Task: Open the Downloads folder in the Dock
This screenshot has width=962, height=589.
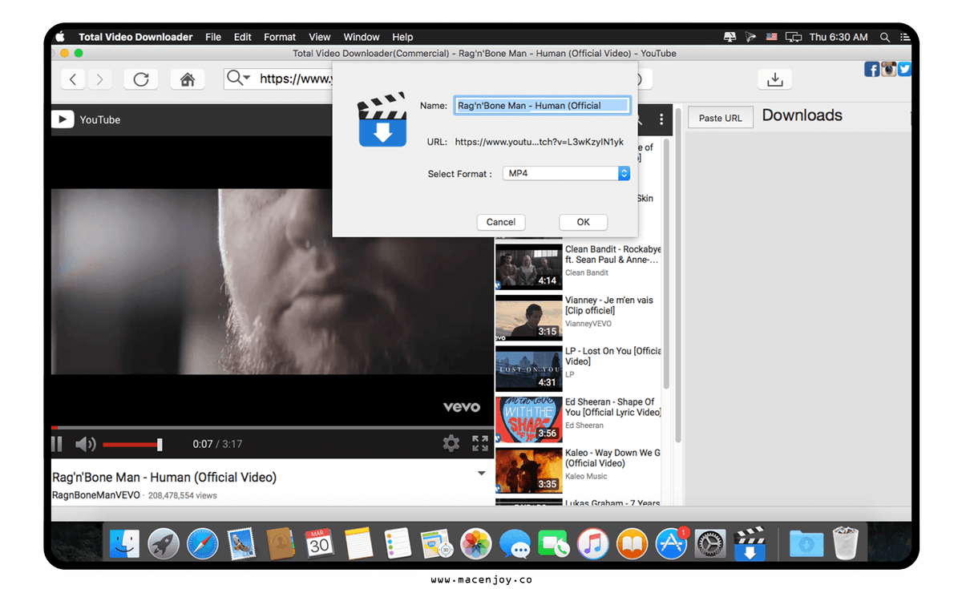Action: 806,543
